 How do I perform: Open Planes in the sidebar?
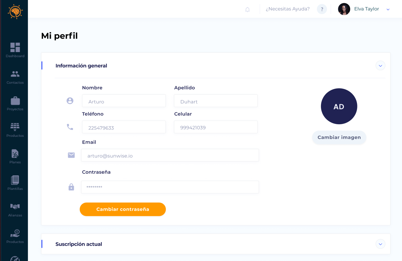tap(15, 154)
